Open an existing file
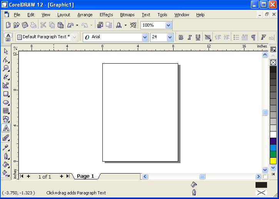This screenshot has height=199, width=279. pos(17,25)
